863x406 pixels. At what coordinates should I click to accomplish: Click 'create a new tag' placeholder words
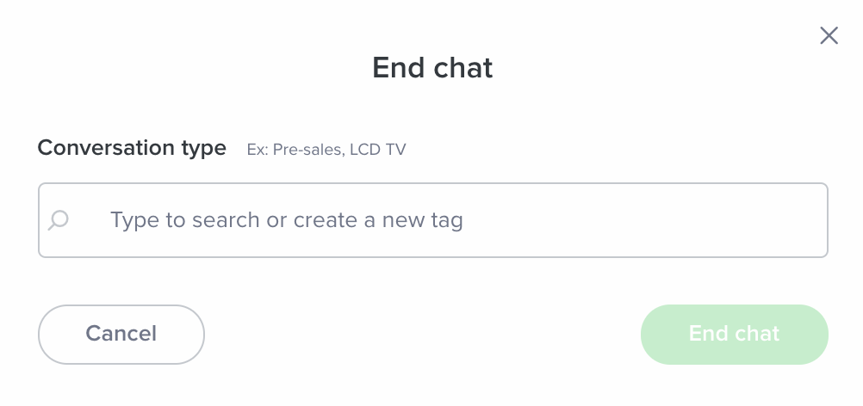[x=377, y=219]
